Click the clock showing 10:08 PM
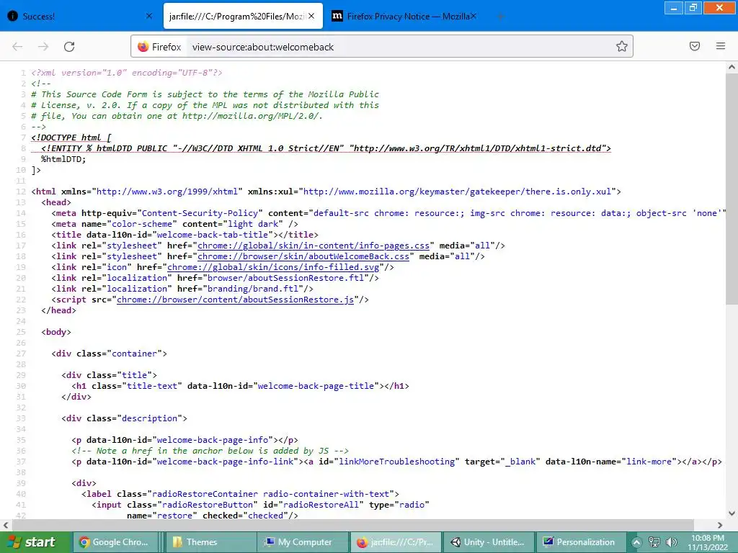This screenshot has height=553, width=738. (708, 542)
